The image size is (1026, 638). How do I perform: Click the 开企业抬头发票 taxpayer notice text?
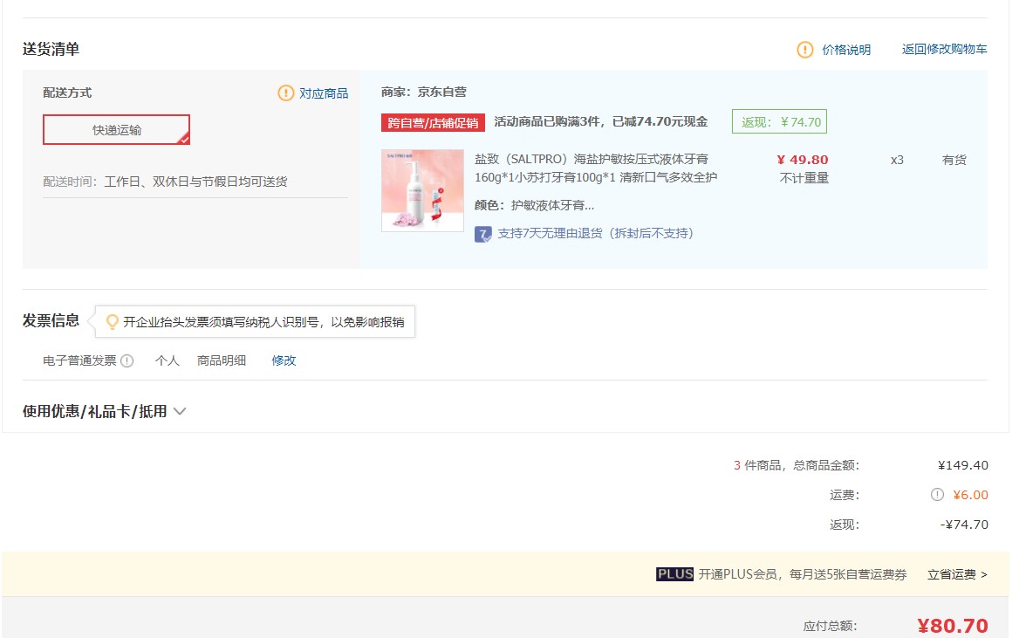263,322
